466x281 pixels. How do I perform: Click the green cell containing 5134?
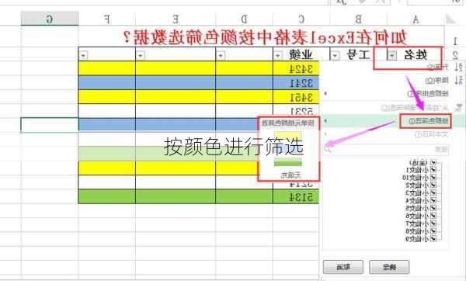(296, 197)
